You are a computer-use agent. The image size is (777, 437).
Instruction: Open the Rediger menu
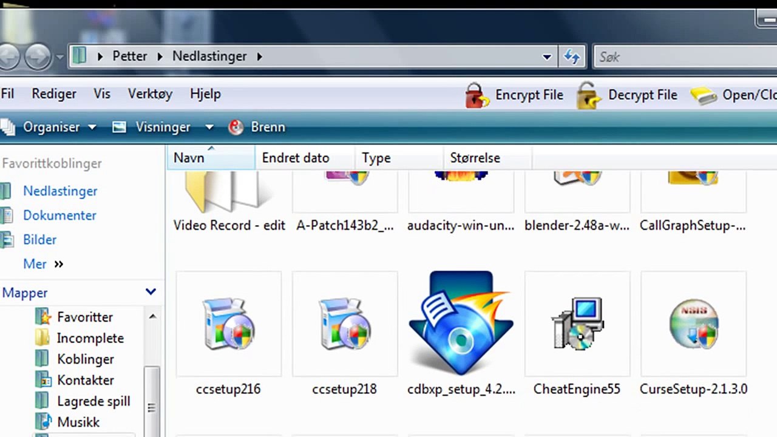(54, 94)
